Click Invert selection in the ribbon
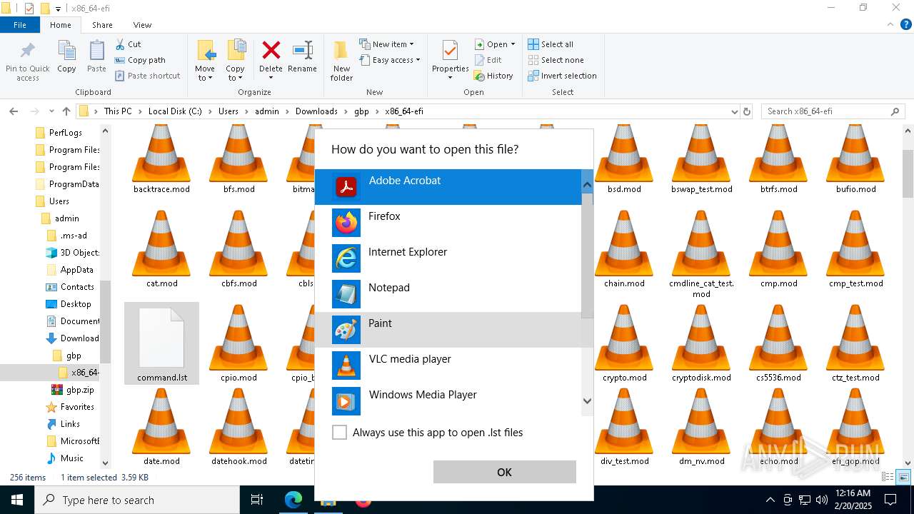This screenshot has height=514, width=914. tap(562, 76)
